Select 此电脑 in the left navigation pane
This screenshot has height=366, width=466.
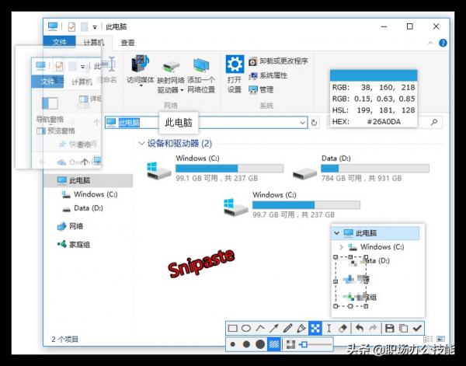(x=89, y=180)
